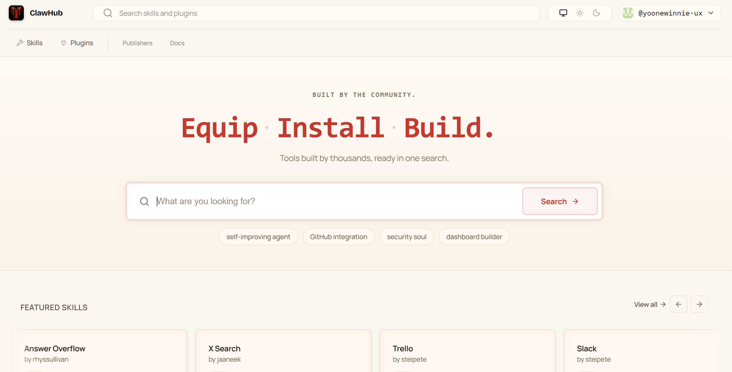Select the 'self-improving agent' suggestion chip
This screenshot has width=732, height=372.
tap(258, 237)
